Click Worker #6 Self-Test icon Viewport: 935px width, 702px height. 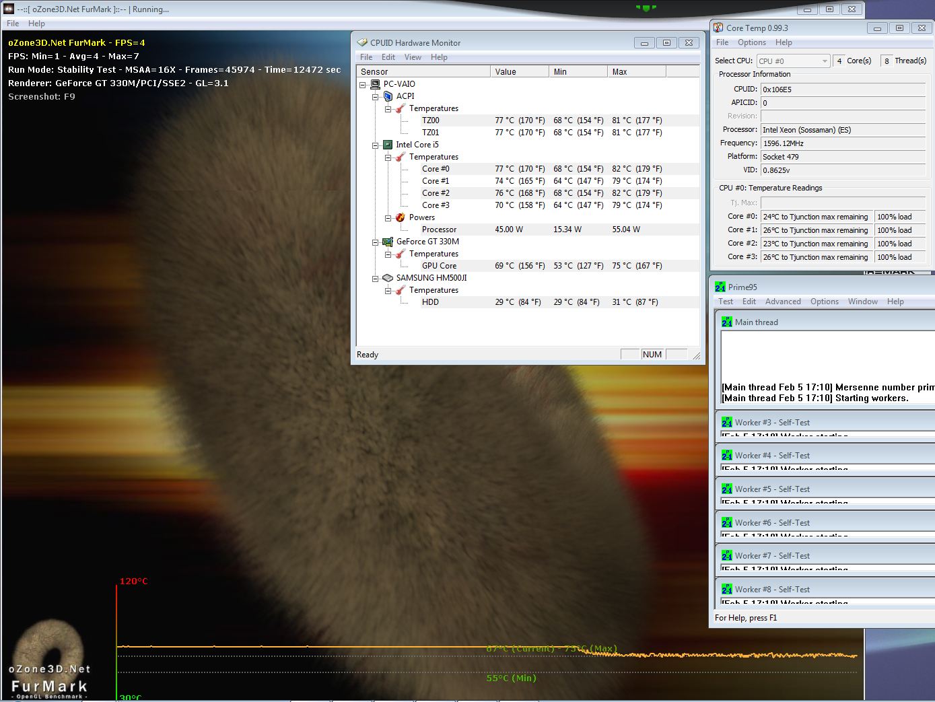click(727, 523)
